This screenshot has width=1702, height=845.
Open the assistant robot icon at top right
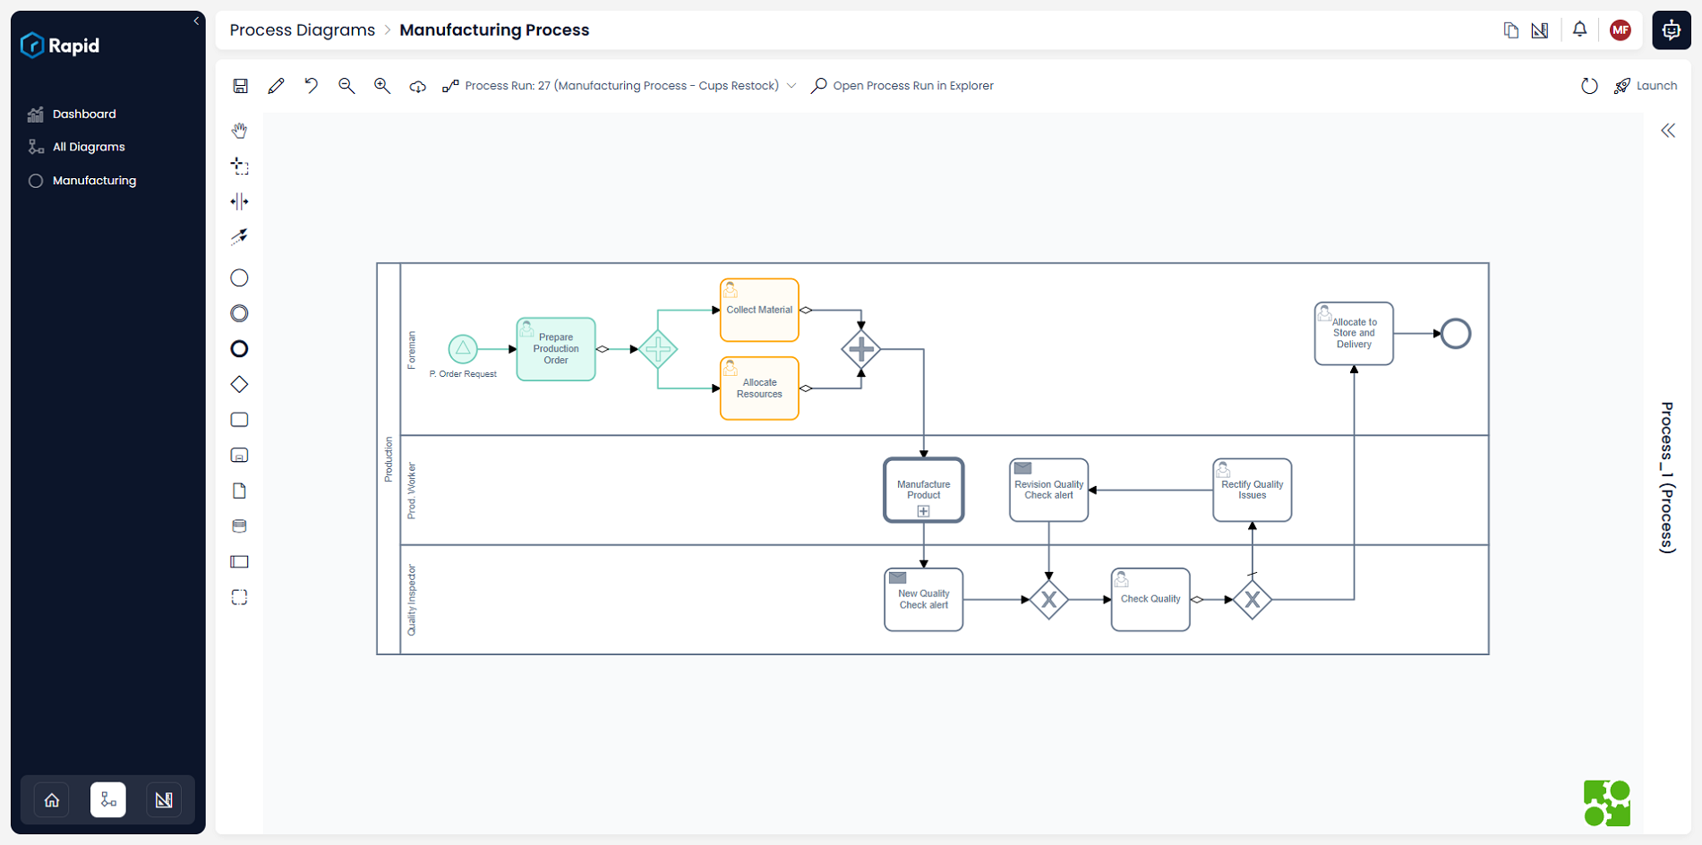(1672, 30)
